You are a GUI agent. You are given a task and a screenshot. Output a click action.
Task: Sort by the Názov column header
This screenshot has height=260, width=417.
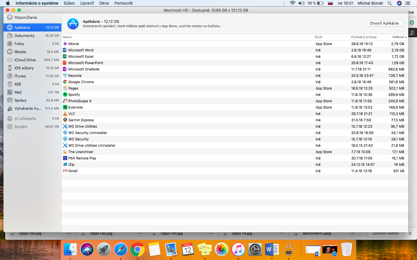188,37
